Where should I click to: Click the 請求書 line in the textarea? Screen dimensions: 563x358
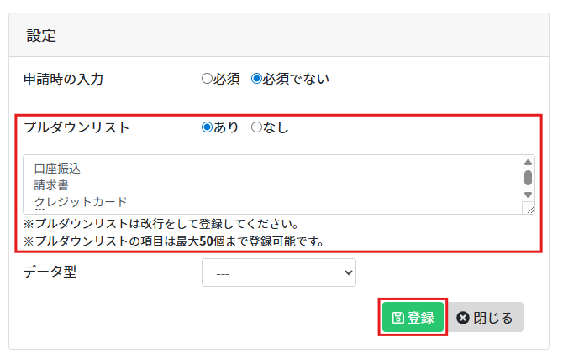pos(51,185)
